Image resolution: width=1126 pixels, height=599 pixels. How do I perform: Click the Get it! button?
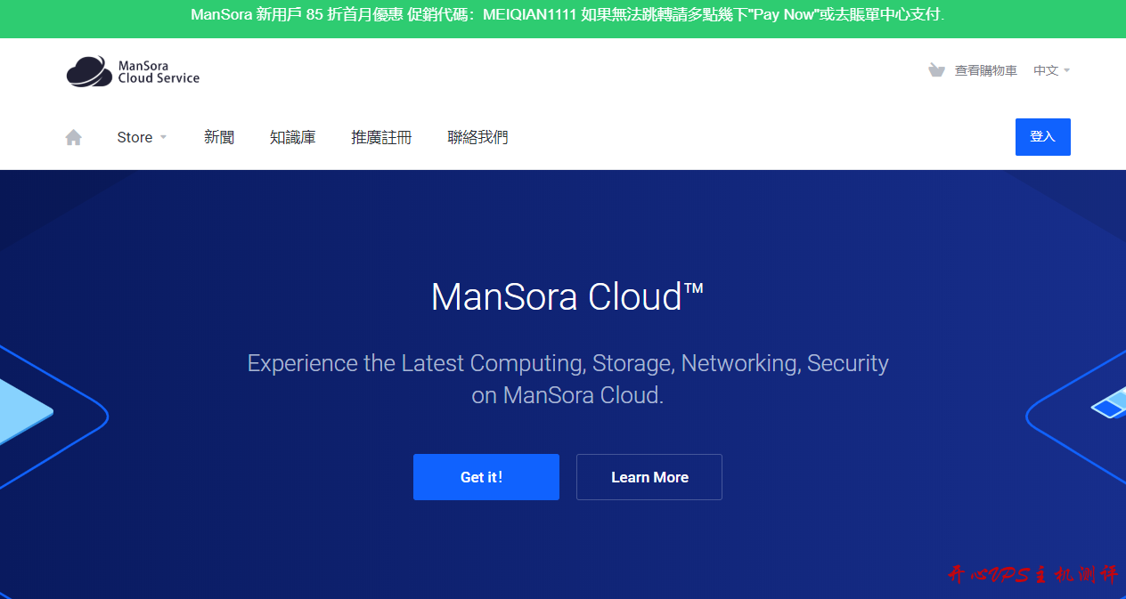485,477
